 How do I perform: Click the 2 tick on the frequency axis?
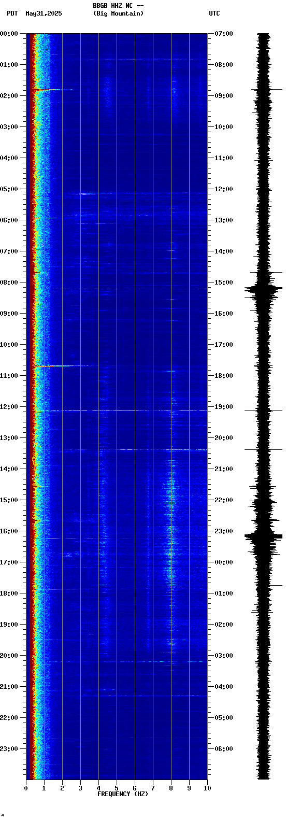62,788
